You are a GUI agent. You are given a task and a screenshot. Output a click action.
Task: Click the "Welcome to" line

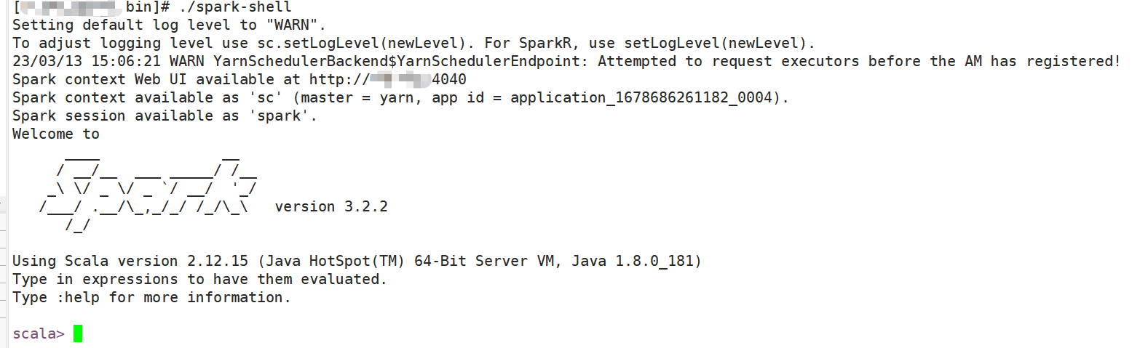tap(56, 134)
